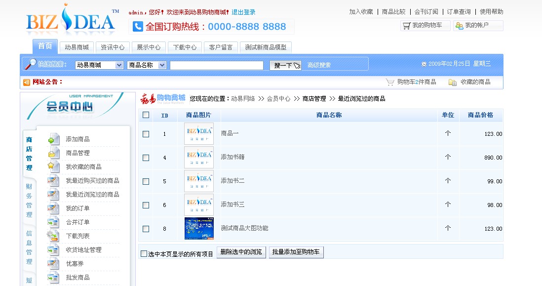Click the shopping cart icon beside 我的购物车

tap(407, 26)
